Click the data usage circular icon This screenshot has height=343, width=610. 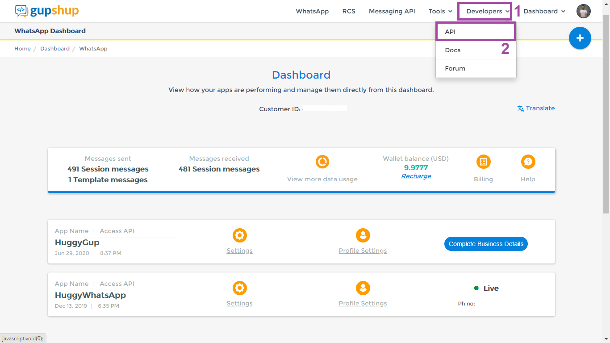[322, 162]
